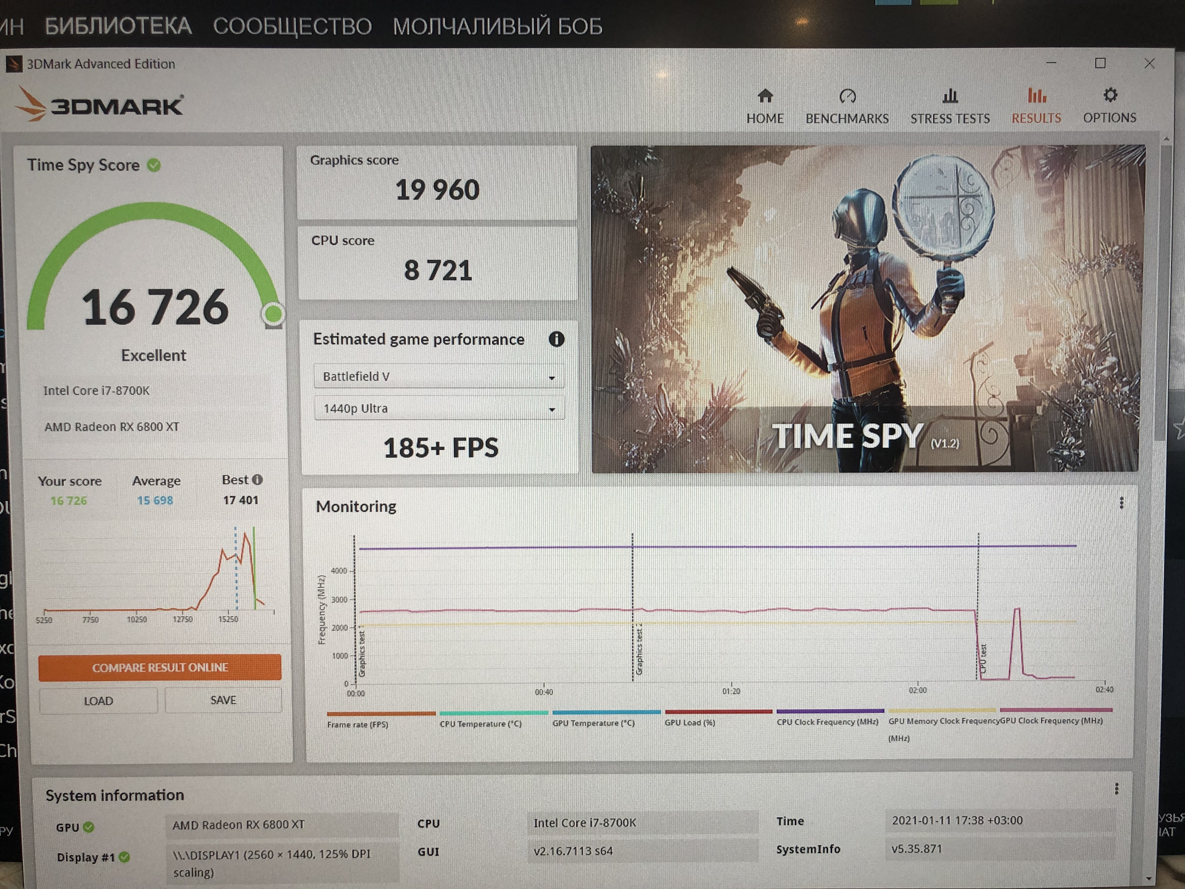Open Stress Tests bar-chart icon

[950, 96]
